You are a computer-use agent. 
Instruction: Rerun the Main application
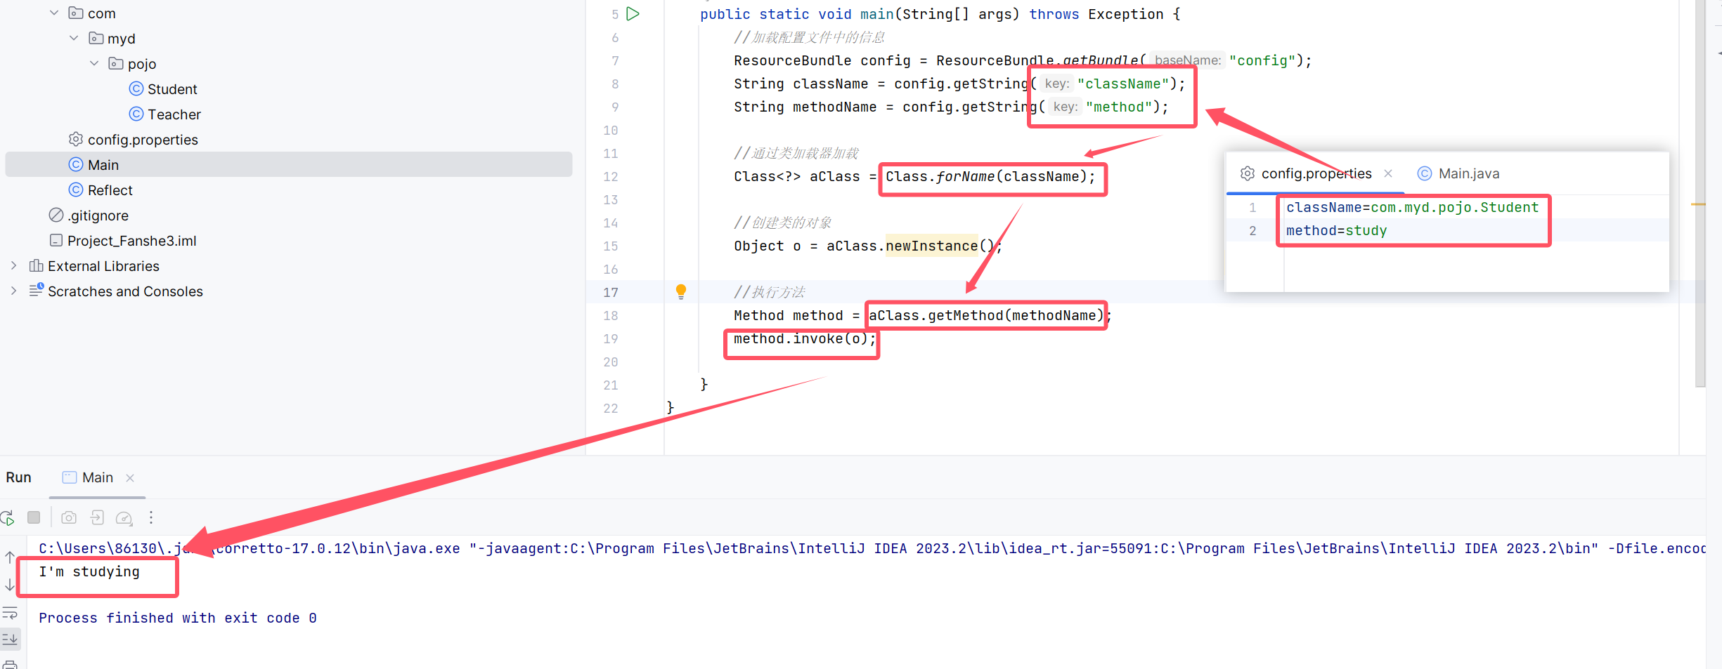[x=8, y=517]
